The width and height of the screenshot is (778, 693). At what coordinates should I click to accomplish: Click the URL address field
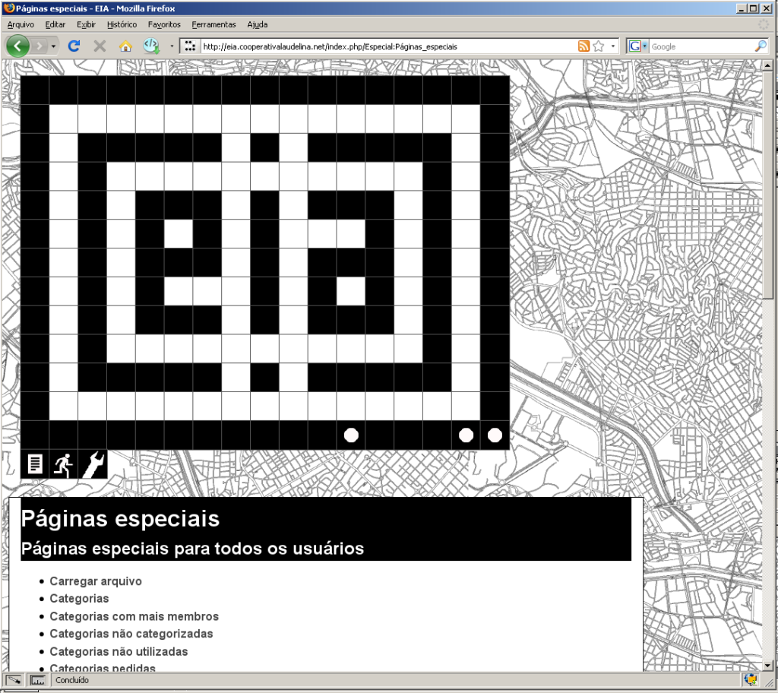388,46
